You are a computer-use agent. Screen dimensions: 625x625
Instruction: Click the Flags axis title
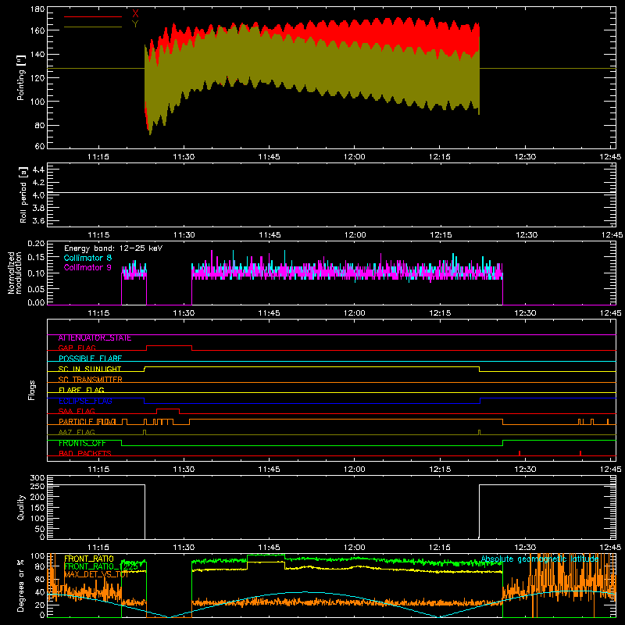point(31,390)
